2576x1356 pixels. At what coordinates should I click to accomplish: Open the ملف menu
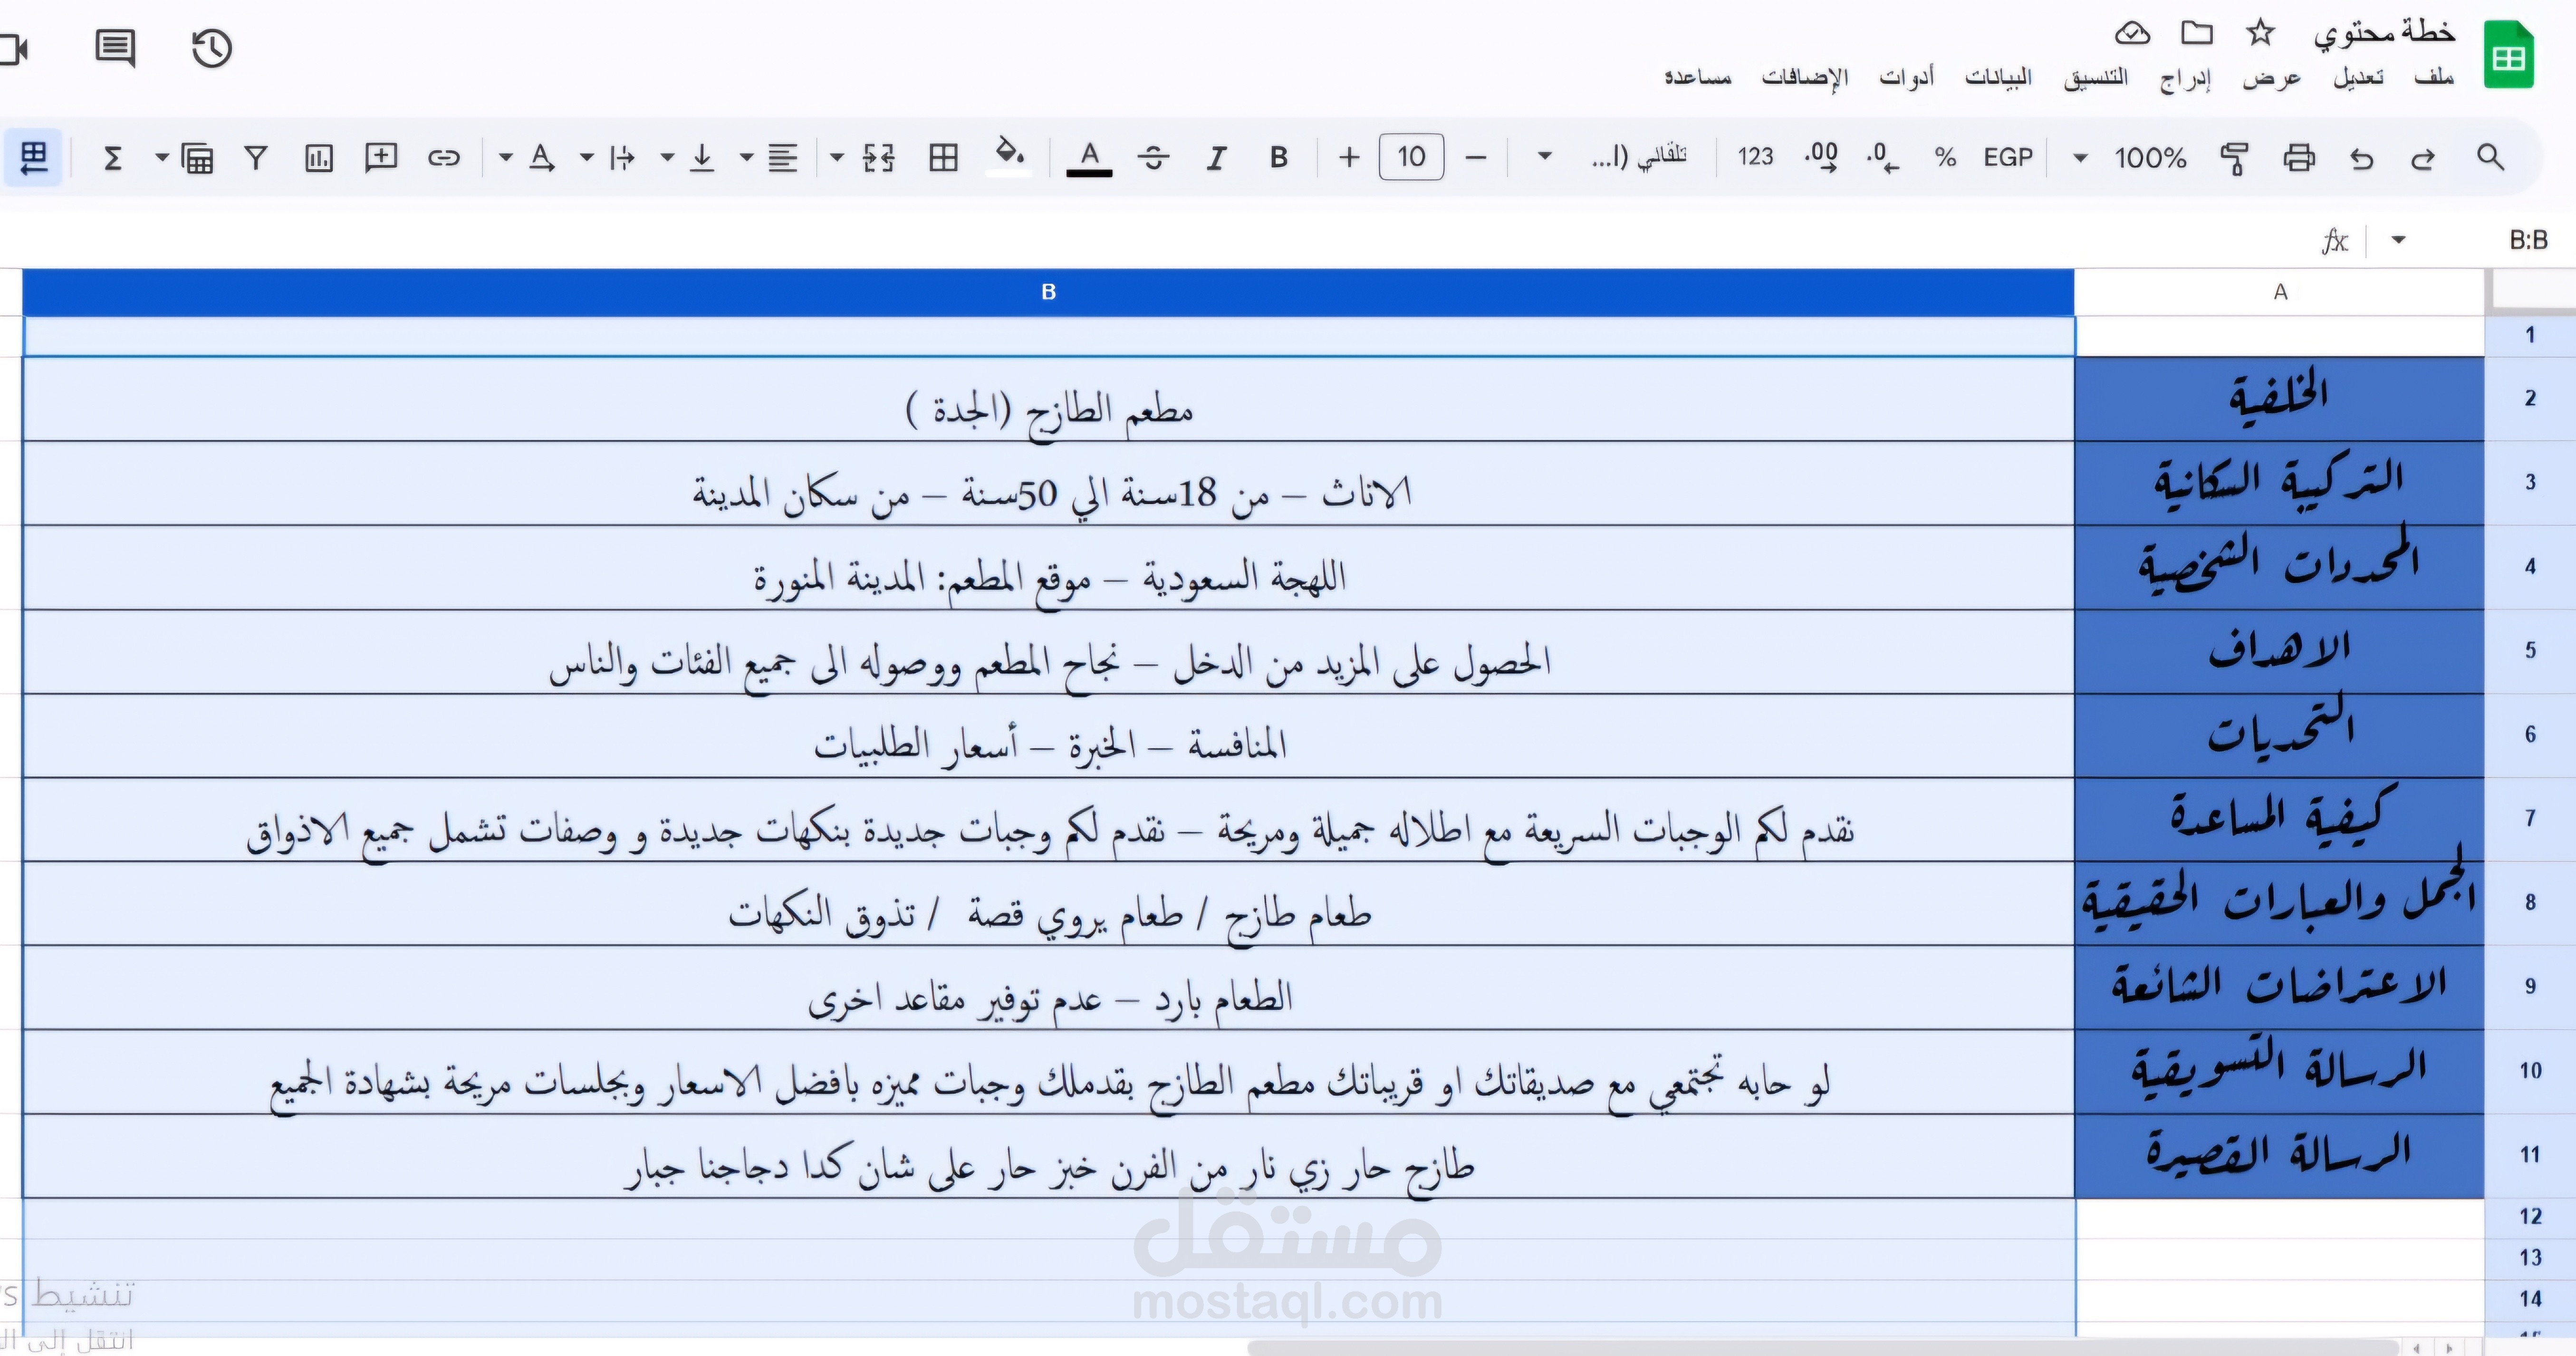tap(2433, 77)
